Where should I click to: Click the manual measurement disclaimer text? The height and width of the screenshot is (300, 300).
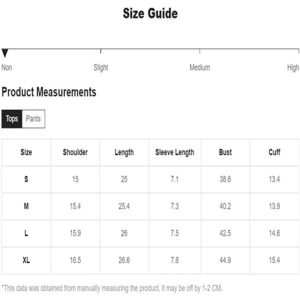[x=112, y=288]
